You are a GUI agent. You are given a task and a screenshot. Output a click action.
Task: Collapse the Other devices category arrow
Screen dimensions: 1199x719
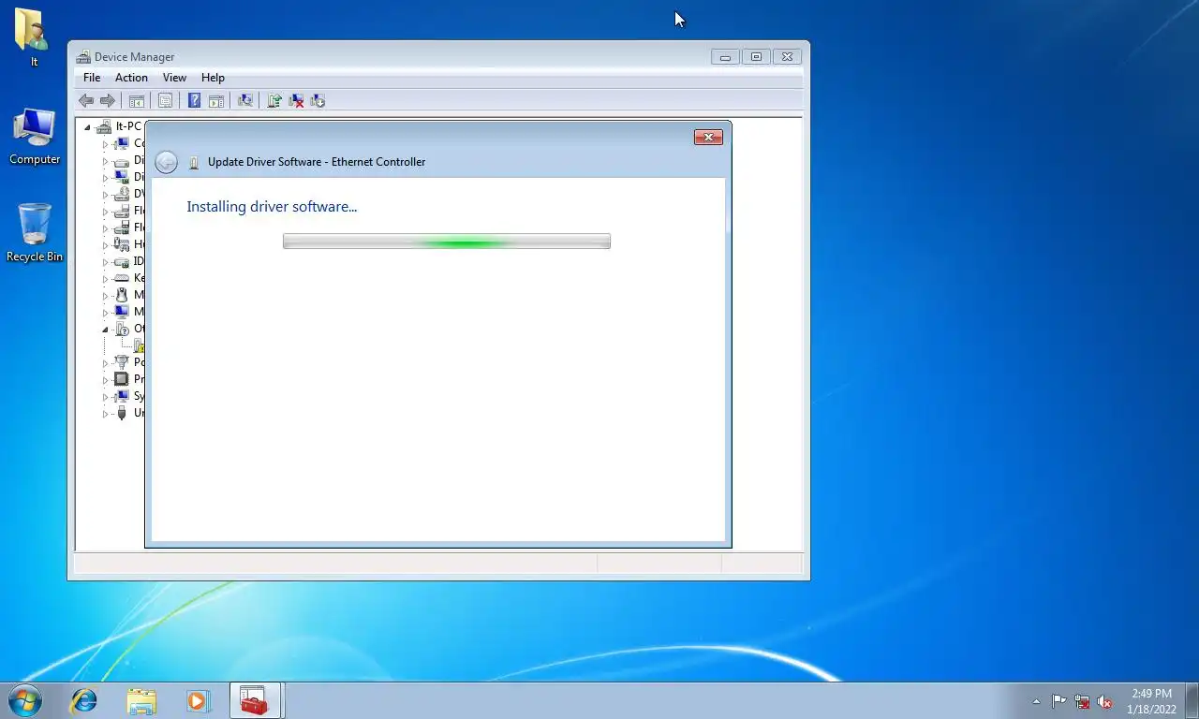pos(105,330)
